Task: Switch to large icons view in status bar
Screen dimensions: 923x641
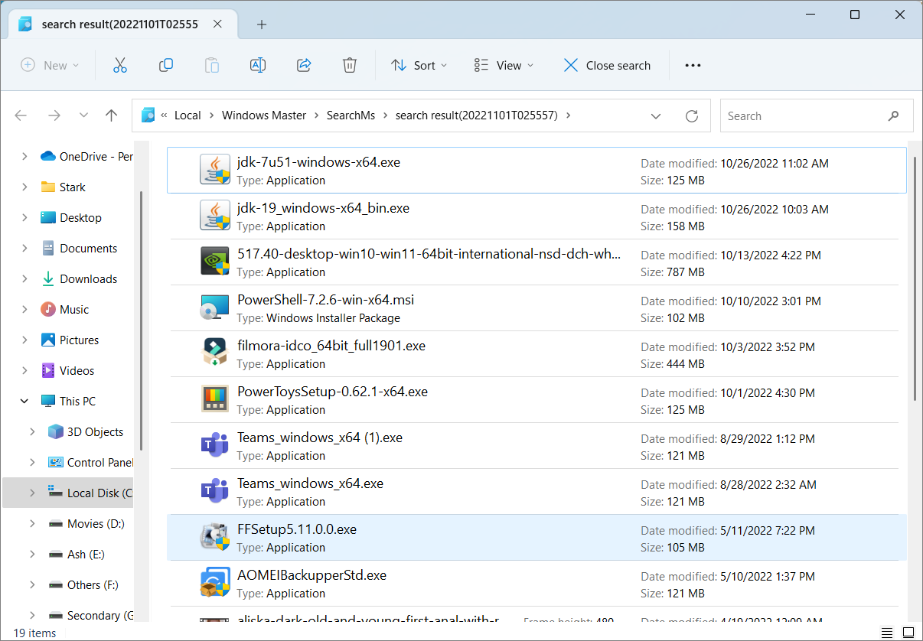Action: point(908,633)
